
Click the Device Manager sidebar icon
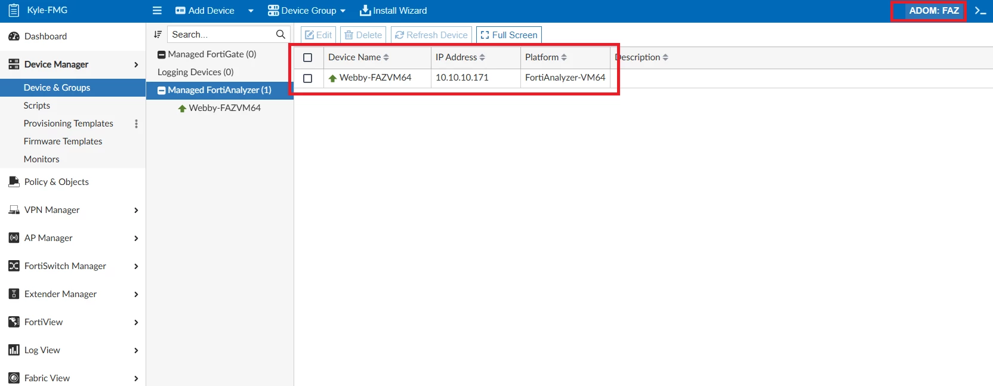coord(14,64)
